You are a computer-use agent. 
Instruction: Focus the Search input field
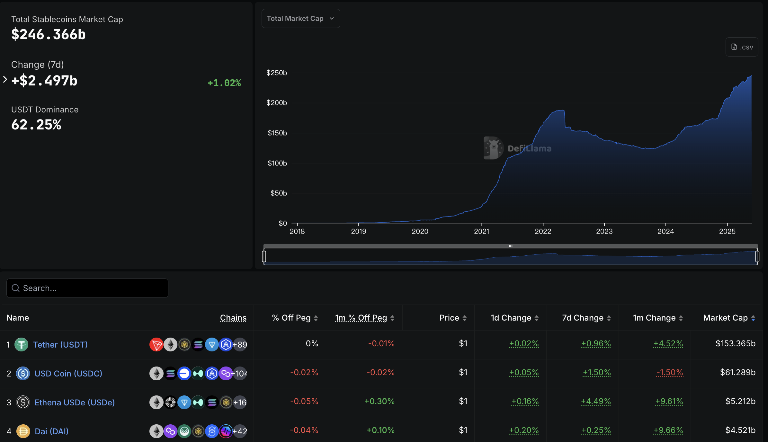point(87,288)
